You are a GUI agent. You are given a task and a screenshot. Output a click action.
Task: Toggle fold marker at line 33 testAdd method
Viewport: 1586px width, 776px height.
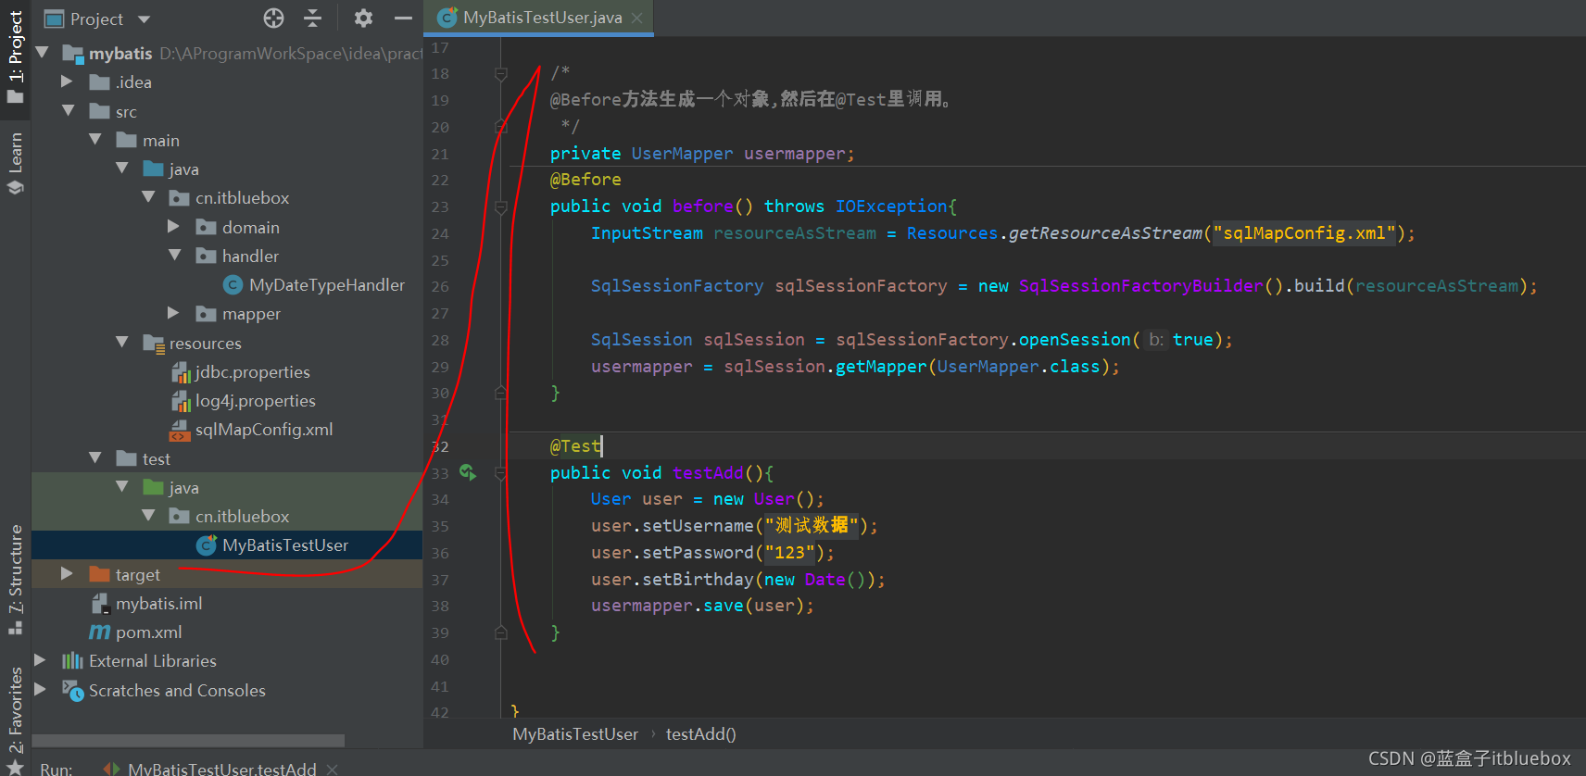point(501,473)
